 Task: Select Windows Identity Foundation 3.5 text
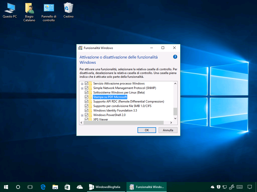(115, 110)
